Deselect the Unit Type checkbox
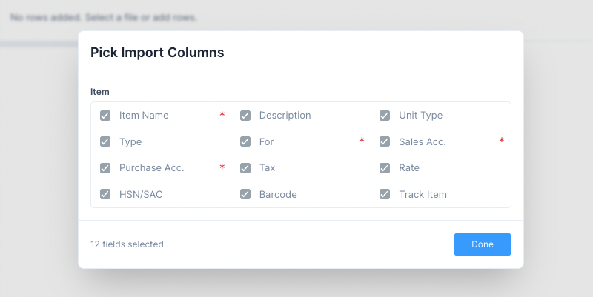This screenshot has height=297, width=593. [x=385, y=116]
